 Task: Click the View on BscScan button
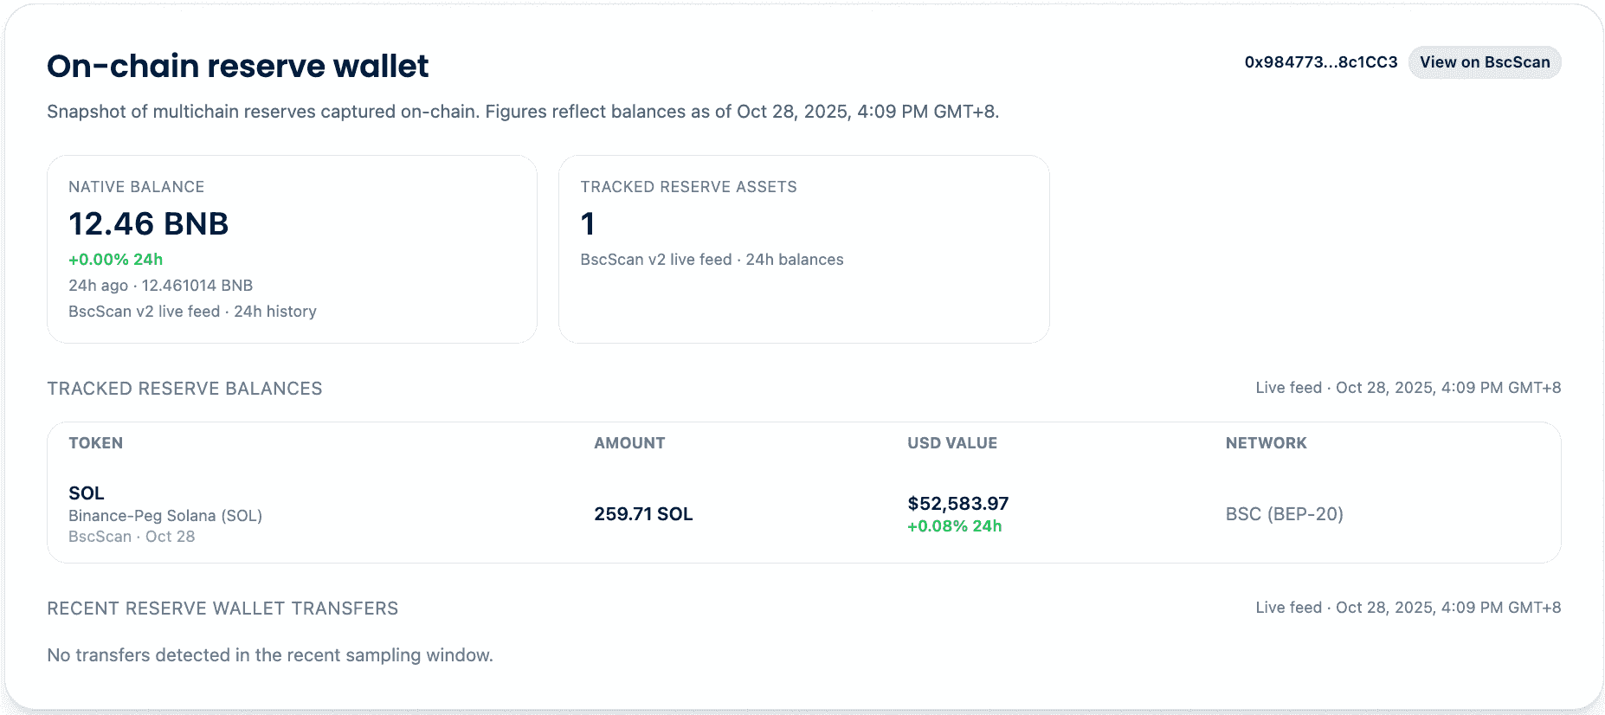[x=1484, y=62]
